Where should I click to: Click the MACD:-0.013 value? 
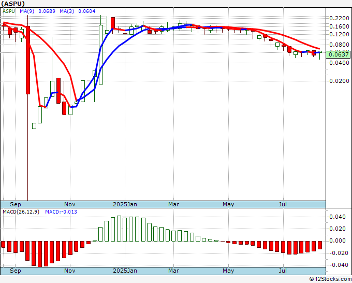coord(61,212)
